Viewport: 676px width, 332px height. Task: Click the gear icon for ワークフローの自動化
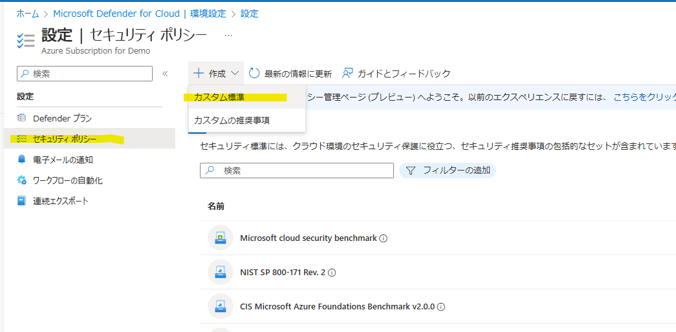[x=21, y=180]
